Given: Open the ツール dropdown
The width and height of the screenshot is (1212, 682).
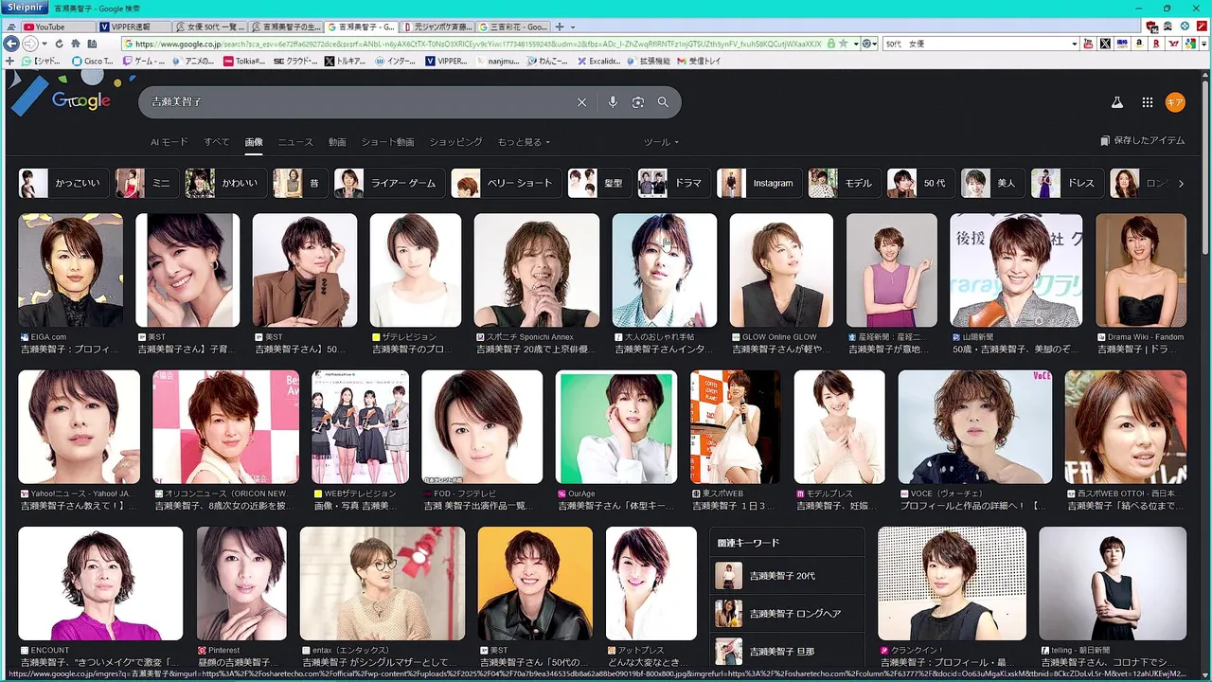Looking at the screenshot, I should (661, 142).
